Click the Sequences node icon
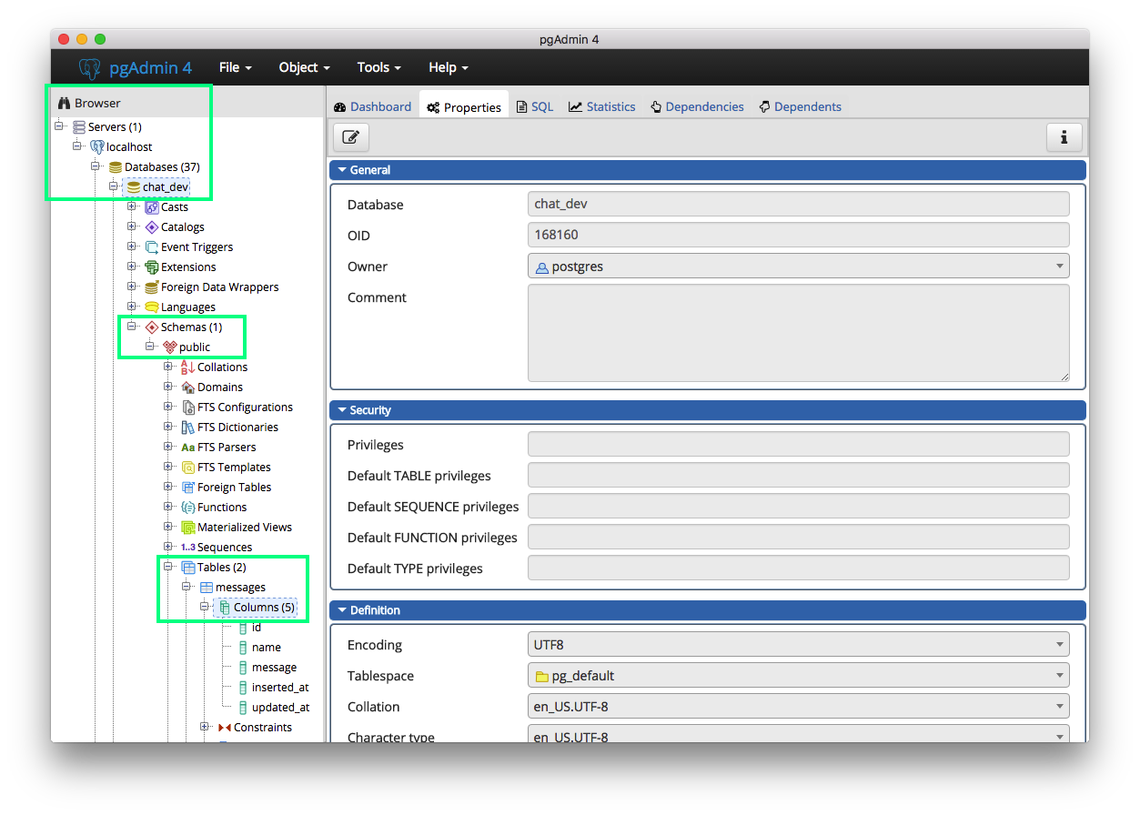Viewport: 1140px width, 815px height. coord(188,547)
